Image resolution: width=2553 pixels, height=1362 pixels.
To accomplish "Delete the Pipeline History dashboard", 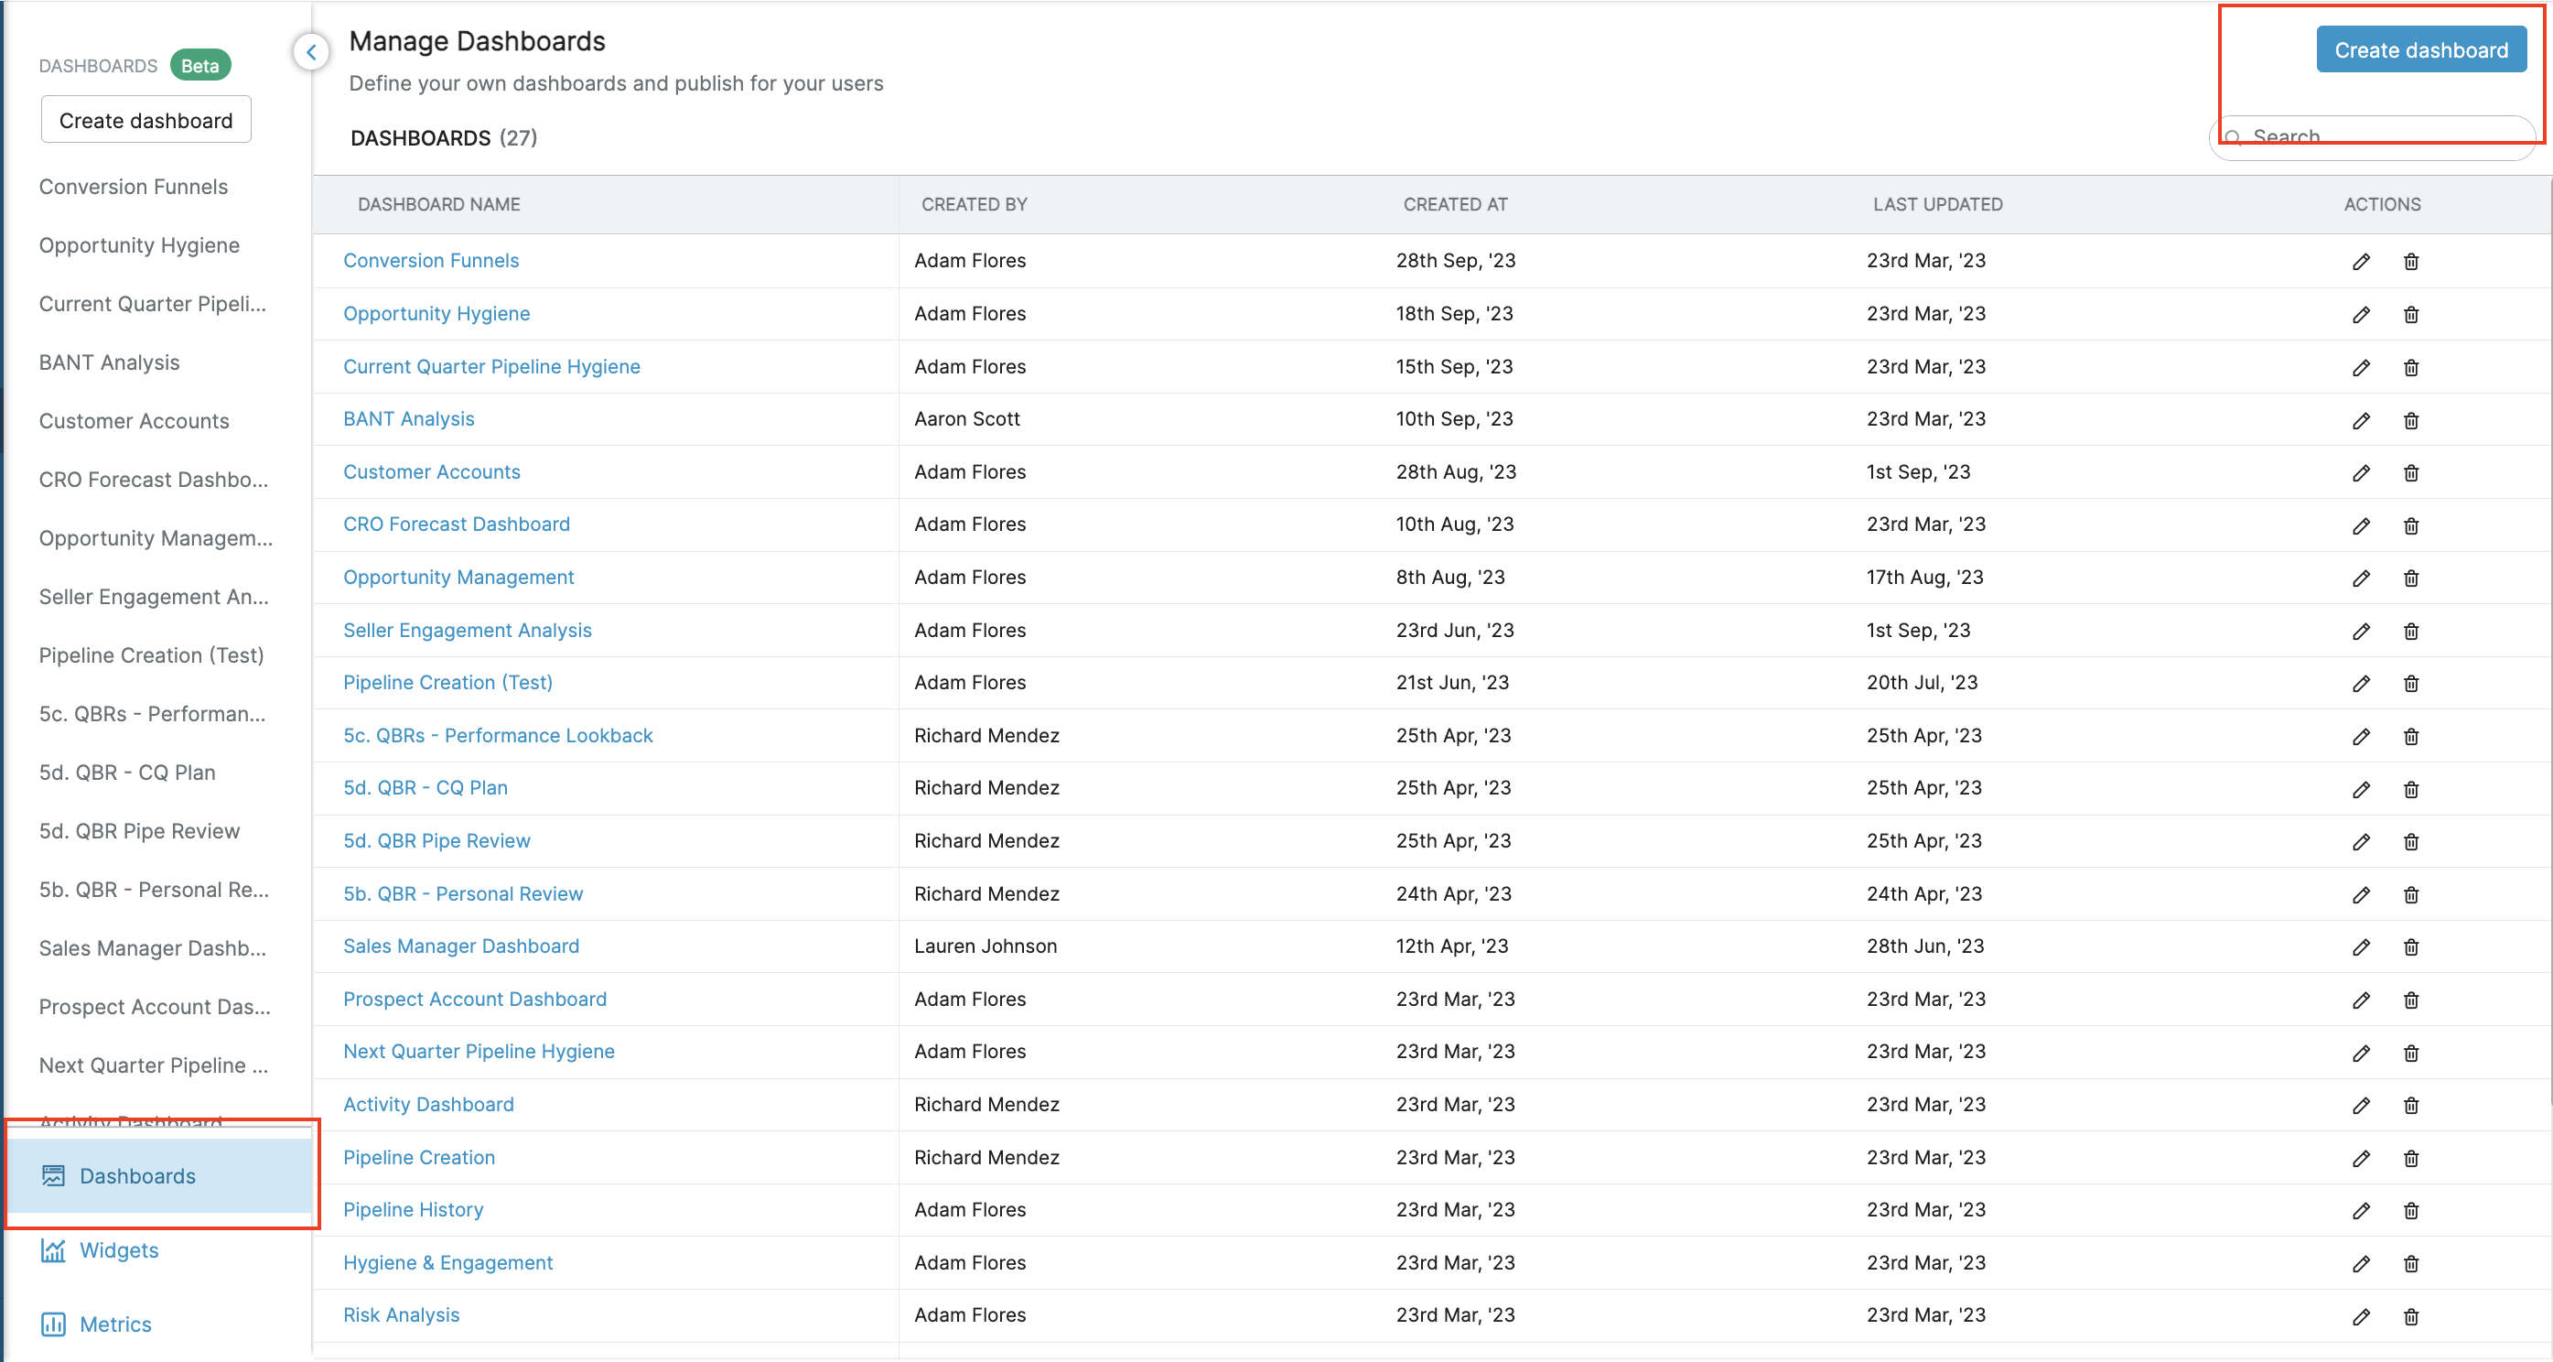I will point(2411,1210).
